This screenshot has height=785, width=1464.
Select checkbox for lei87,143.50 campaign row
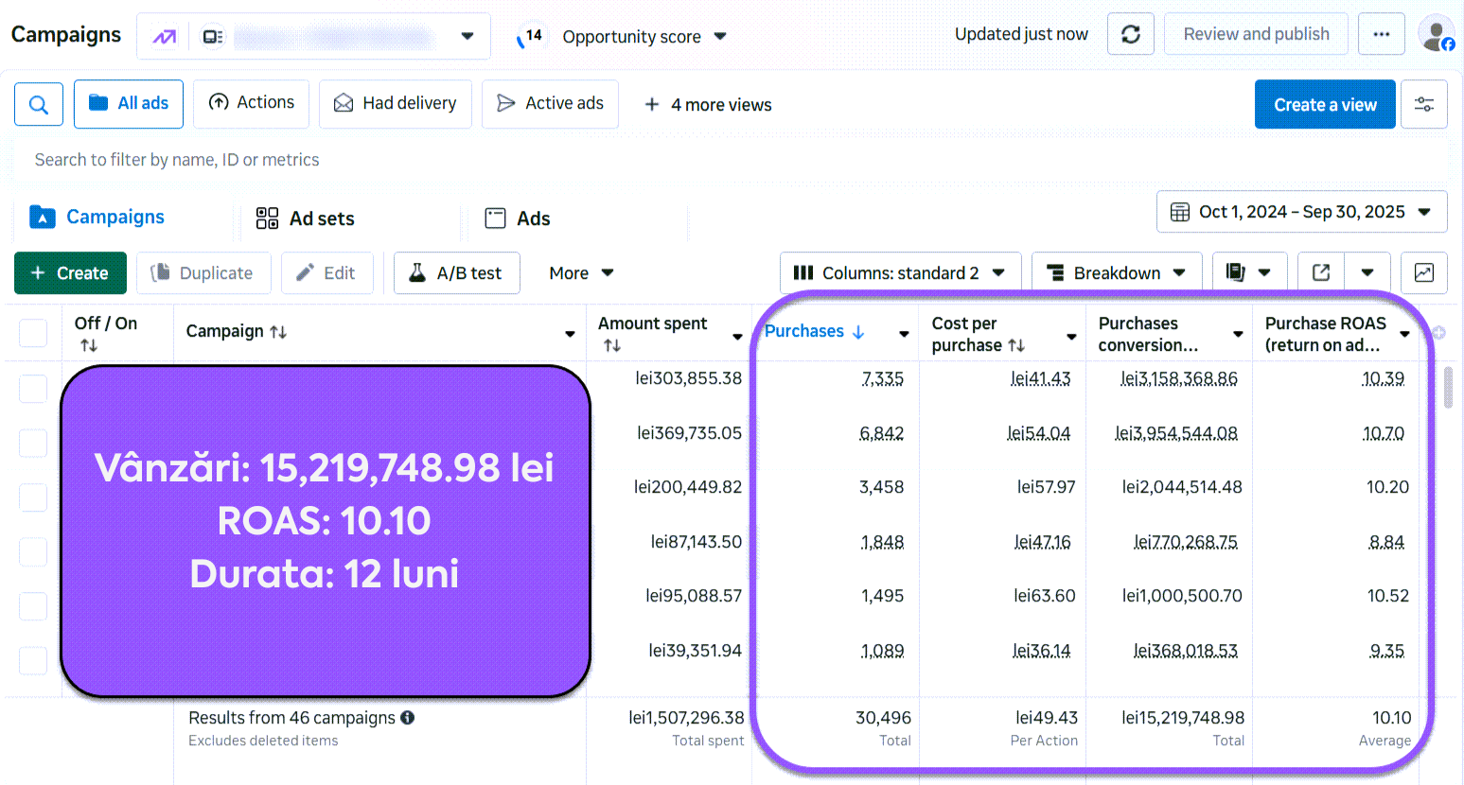[x=33, y=551]
